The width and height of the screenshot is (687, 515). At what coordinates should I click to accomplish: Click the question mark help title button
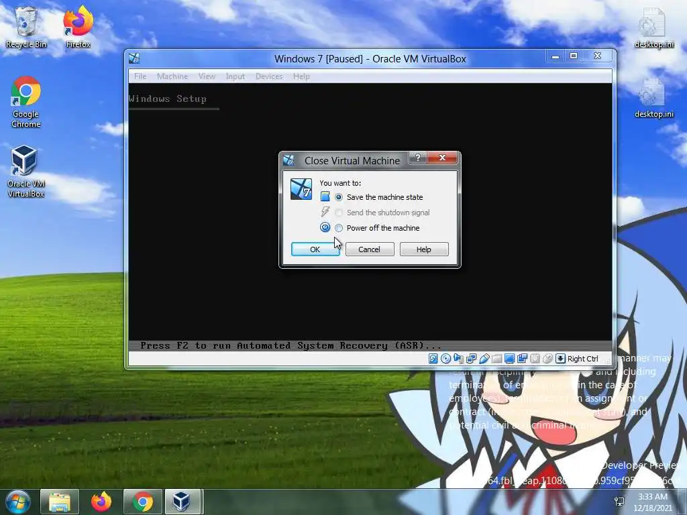coord(417,158)
